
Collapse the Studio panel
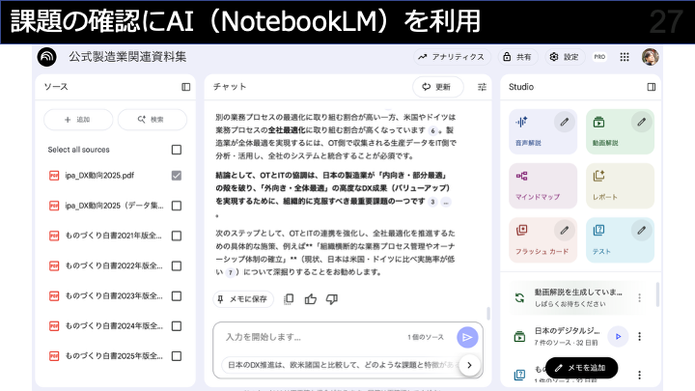pyautogui.click(x=652, y=87)
